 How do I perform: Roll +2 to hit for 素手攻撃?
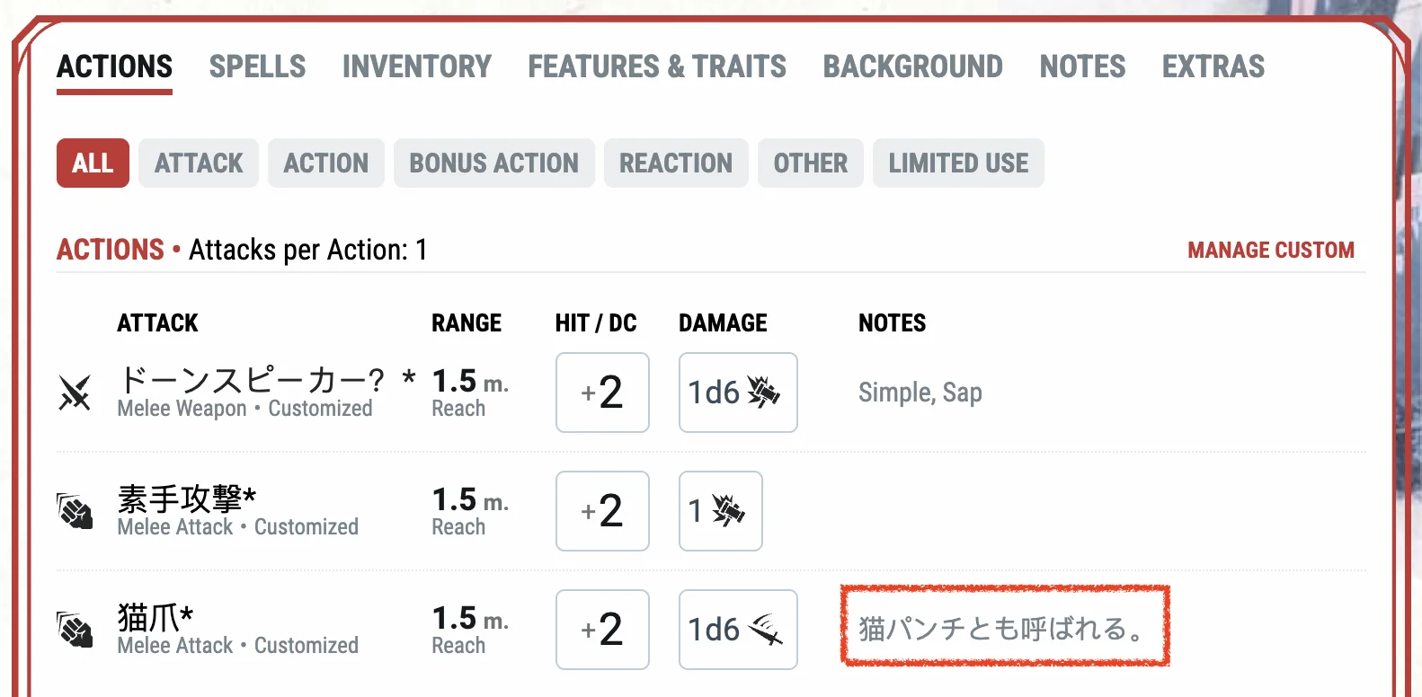pyautogui.click(x=602, y=511)
